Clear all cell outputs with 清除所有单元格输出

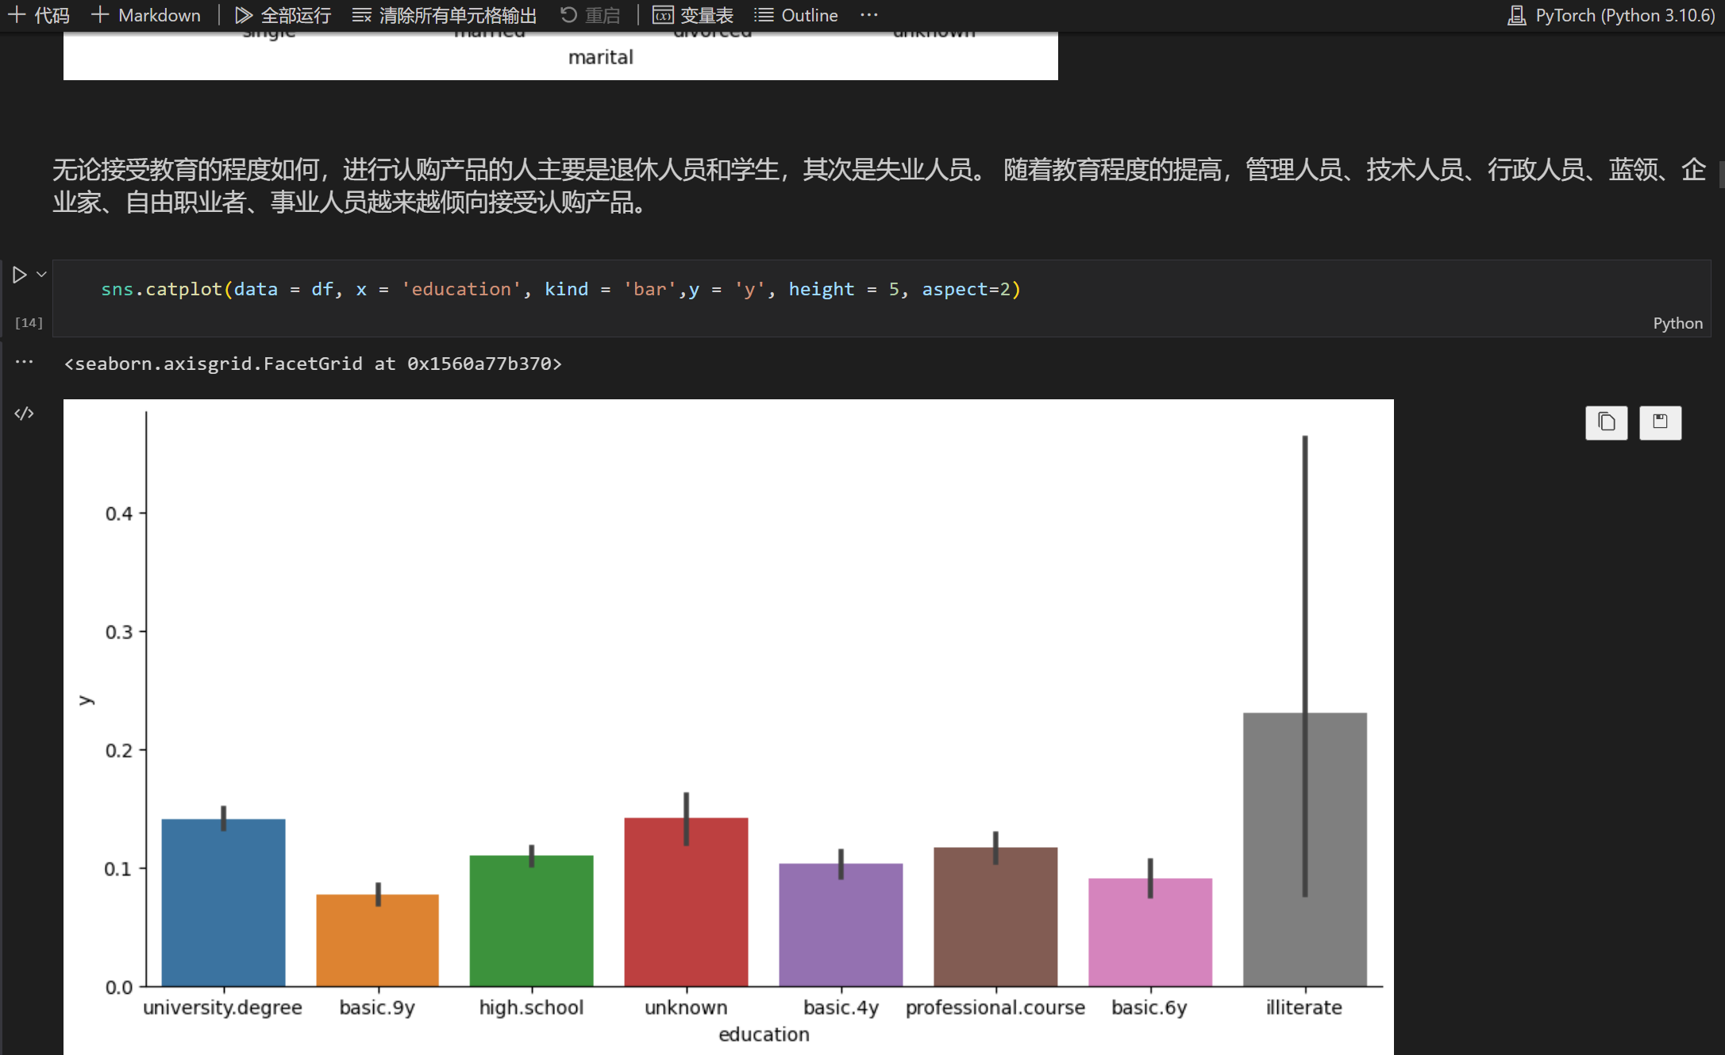click(x=445, y=15)
